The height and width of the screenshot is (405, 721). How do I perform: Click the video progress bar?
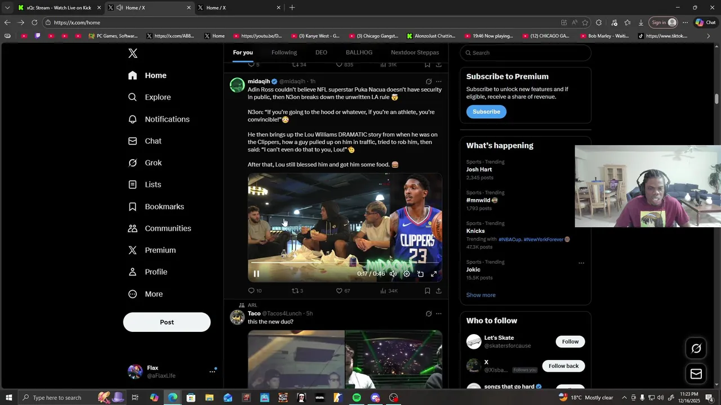(x=345, y=263)
